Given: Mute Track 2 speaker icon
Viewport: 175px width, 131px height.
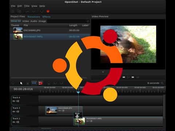Looking at the screenshot, I should coord(17,122).
